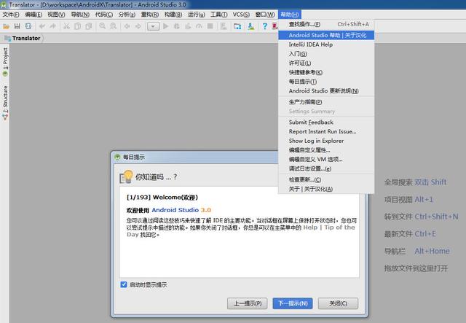Click the SDK Manager download icon
This screenshot has height=323, width=466.
click(251, 26)
